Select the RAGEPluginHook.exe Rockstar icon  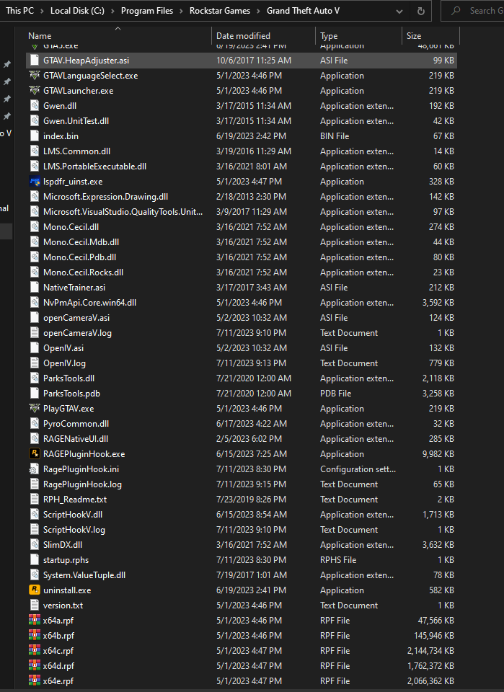tap(35, 453)
